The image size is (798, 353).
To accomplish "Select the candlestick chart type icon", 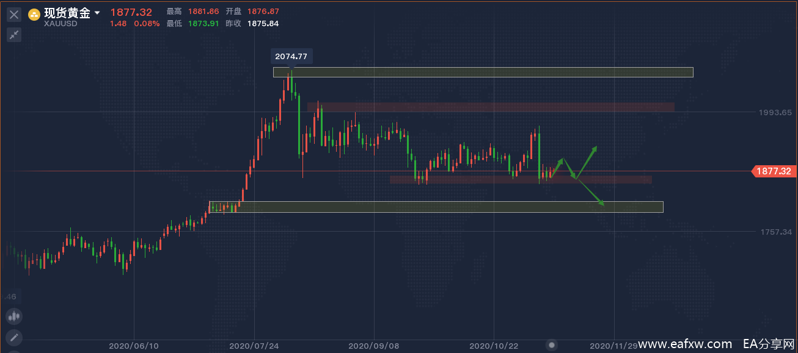I will pos(14,316).
